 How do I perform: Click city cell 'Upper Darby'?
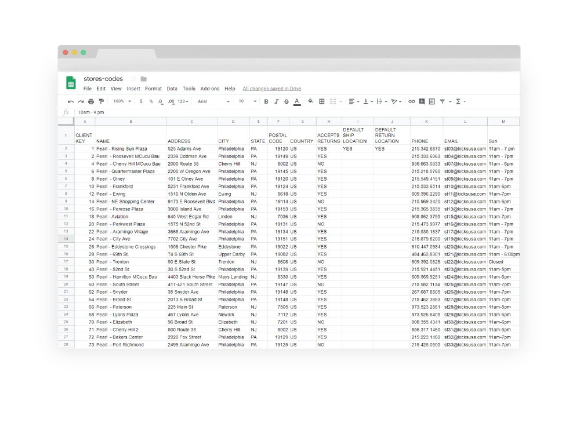pos(233,254)
